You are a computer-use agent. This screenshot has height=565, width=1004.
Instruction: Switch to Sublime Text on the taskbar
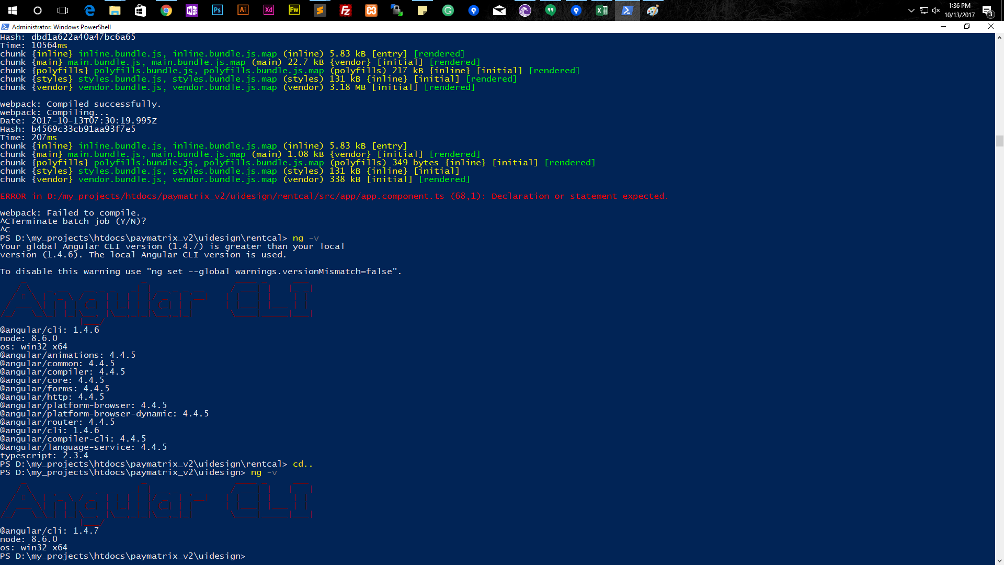320,10
